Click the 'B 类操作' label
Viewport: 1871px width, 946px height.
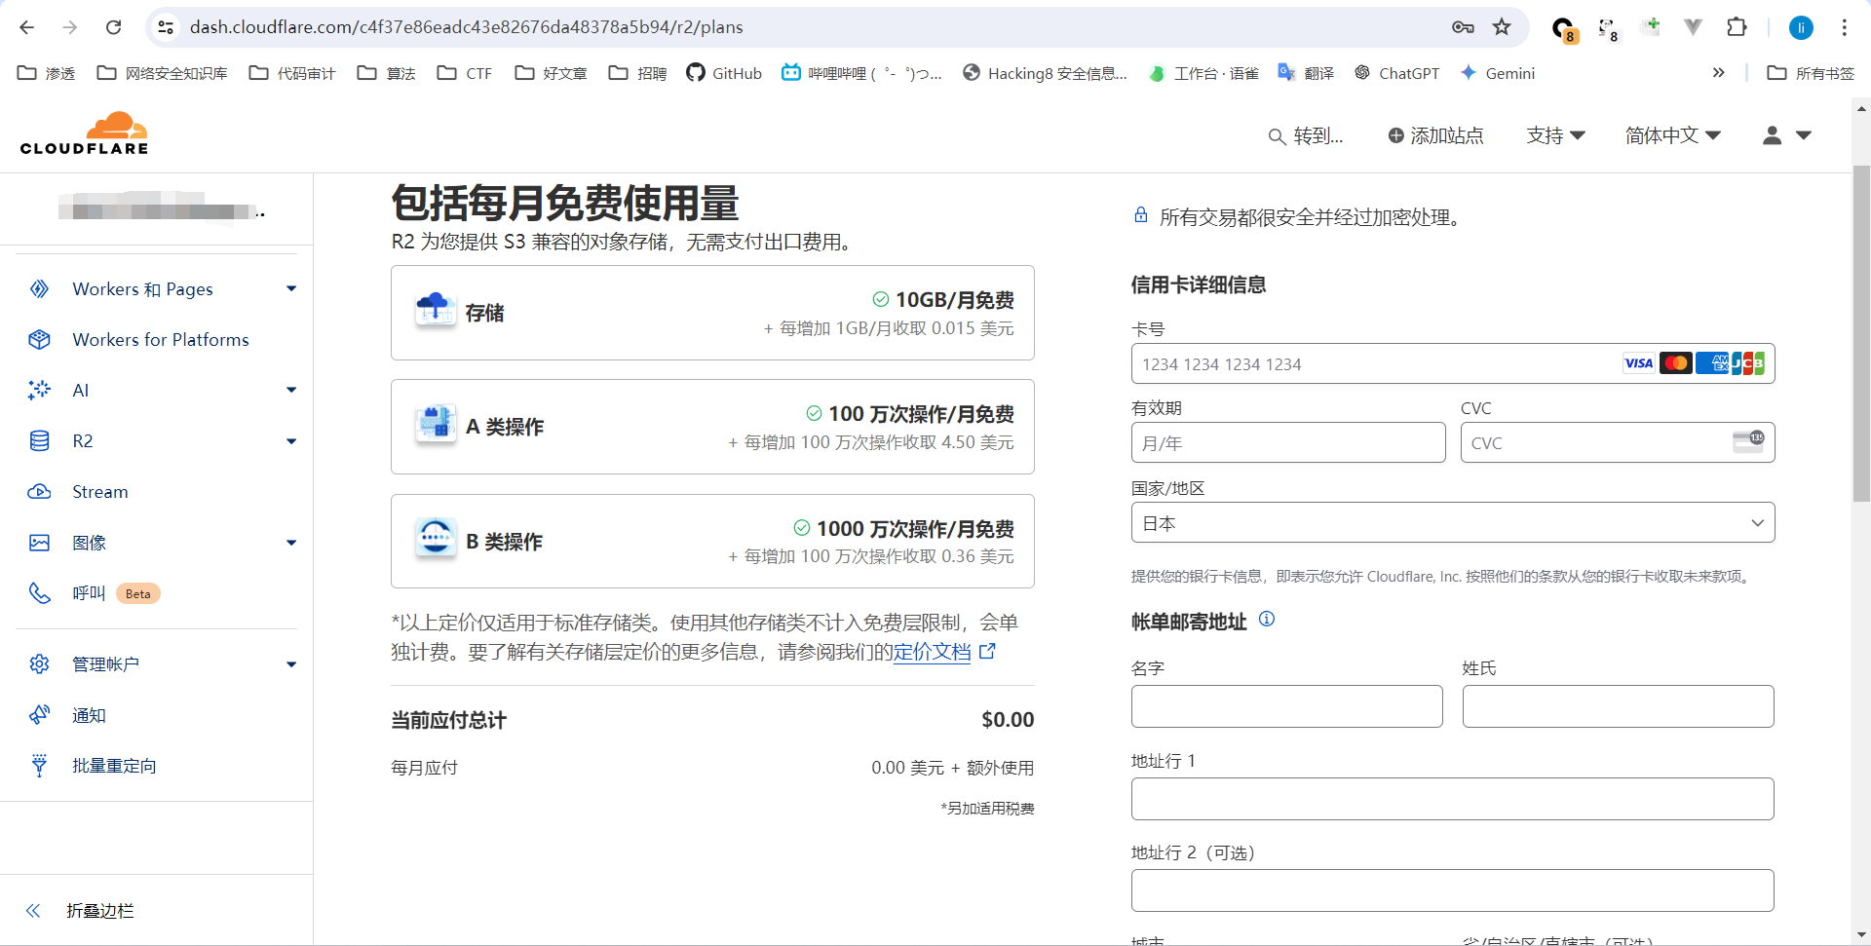tap(505, 542)
